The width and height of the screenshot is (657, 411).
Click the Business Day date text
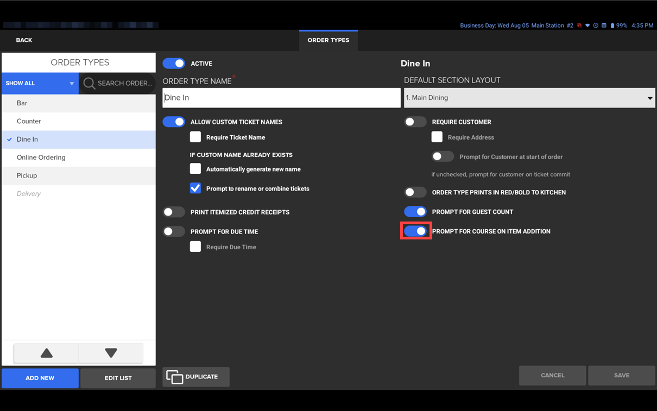click(x=494, y=26)
